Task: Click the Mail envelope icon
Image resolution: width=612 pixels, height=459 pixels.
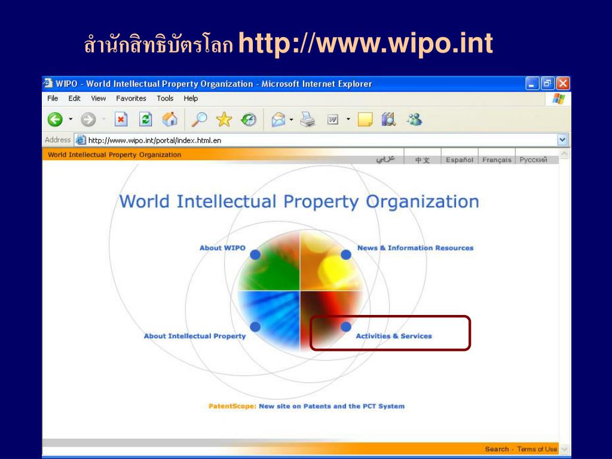Action: 279,120
